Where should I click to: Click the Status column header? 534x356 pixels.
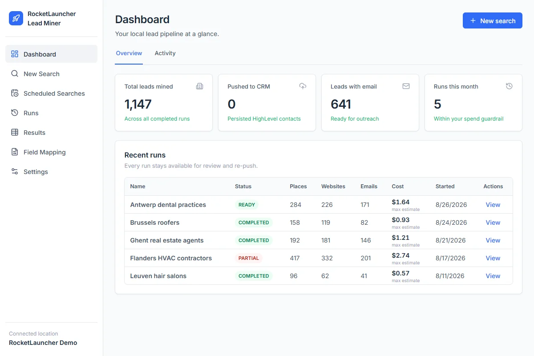[x=243, y=186]
